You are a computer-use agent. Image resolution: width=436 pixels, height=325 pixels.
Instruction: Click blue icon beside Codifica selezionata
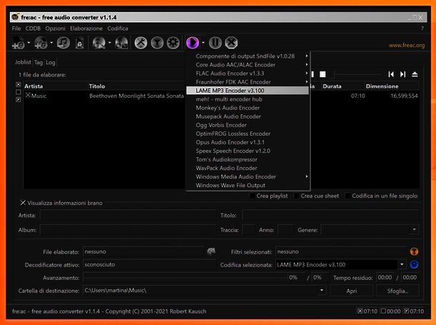tap(414, 264)
